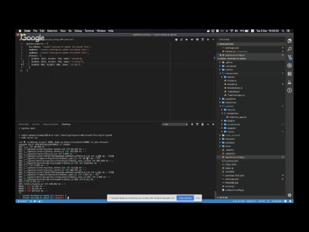Click the line and column indicator in the status bar
The height and width of the screenshot is (232, 309).
click(238, 201)
